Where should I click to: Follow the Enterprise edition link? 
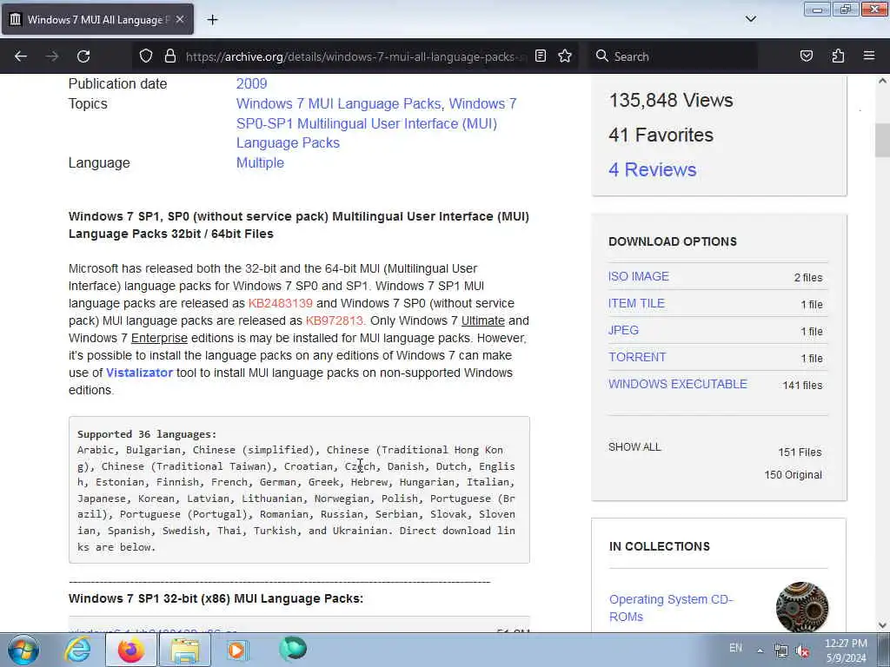pos(160,338)
